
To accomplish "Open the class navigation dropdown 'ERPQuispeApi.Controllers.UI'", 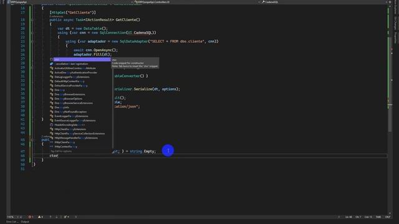I will (x=197, y=2).
